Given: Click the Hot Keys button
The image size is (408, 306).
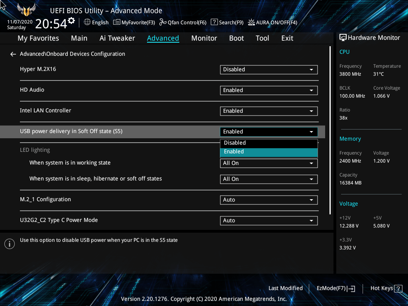Looking at the screenshot, I should 386,288.
